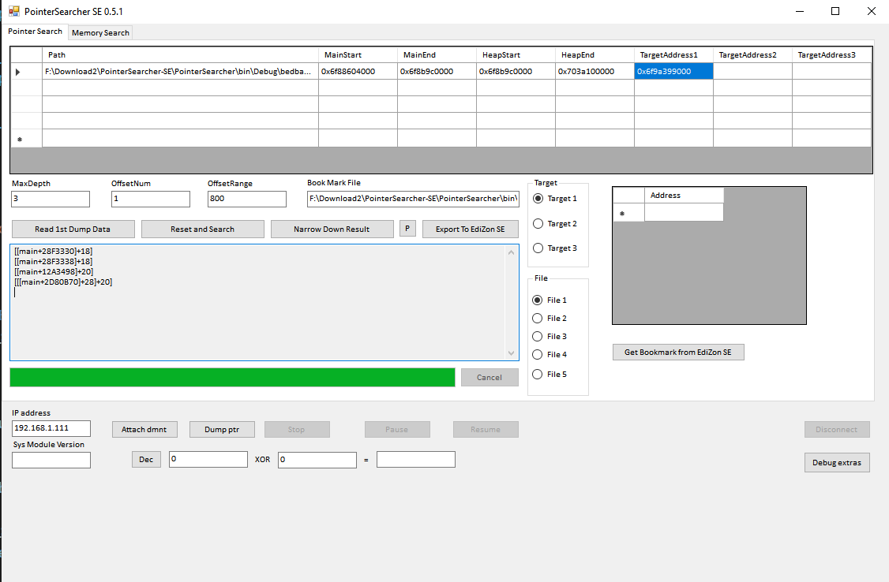Viewport: 889px width, 582px height.
Task: Minimize the PointerSearcher window
Action: pyautogui.click(x=800, y=11)
